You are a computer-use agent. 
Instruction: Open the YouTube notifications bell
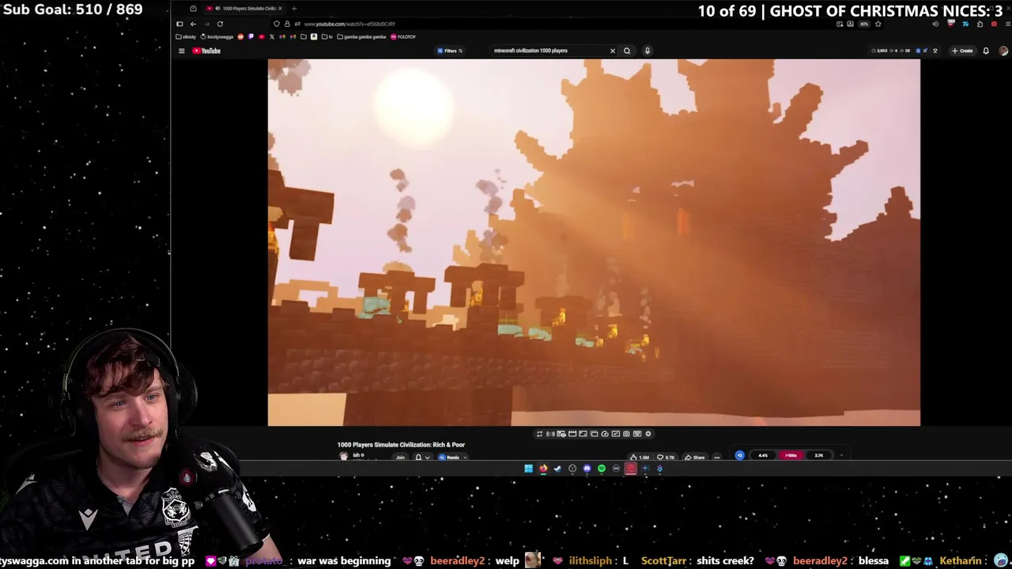986,51
